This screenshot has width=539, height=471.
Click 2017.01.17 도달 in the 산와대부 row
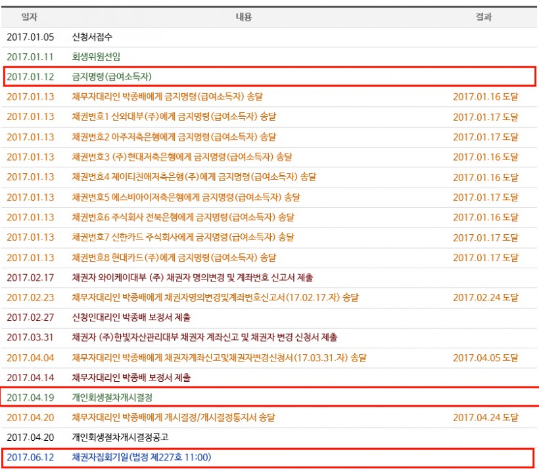485,117
